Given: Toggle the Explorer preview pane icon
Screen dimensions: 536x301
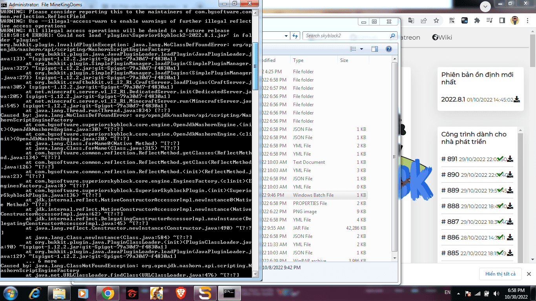Looking at the screenshot, I should [375, 49].
